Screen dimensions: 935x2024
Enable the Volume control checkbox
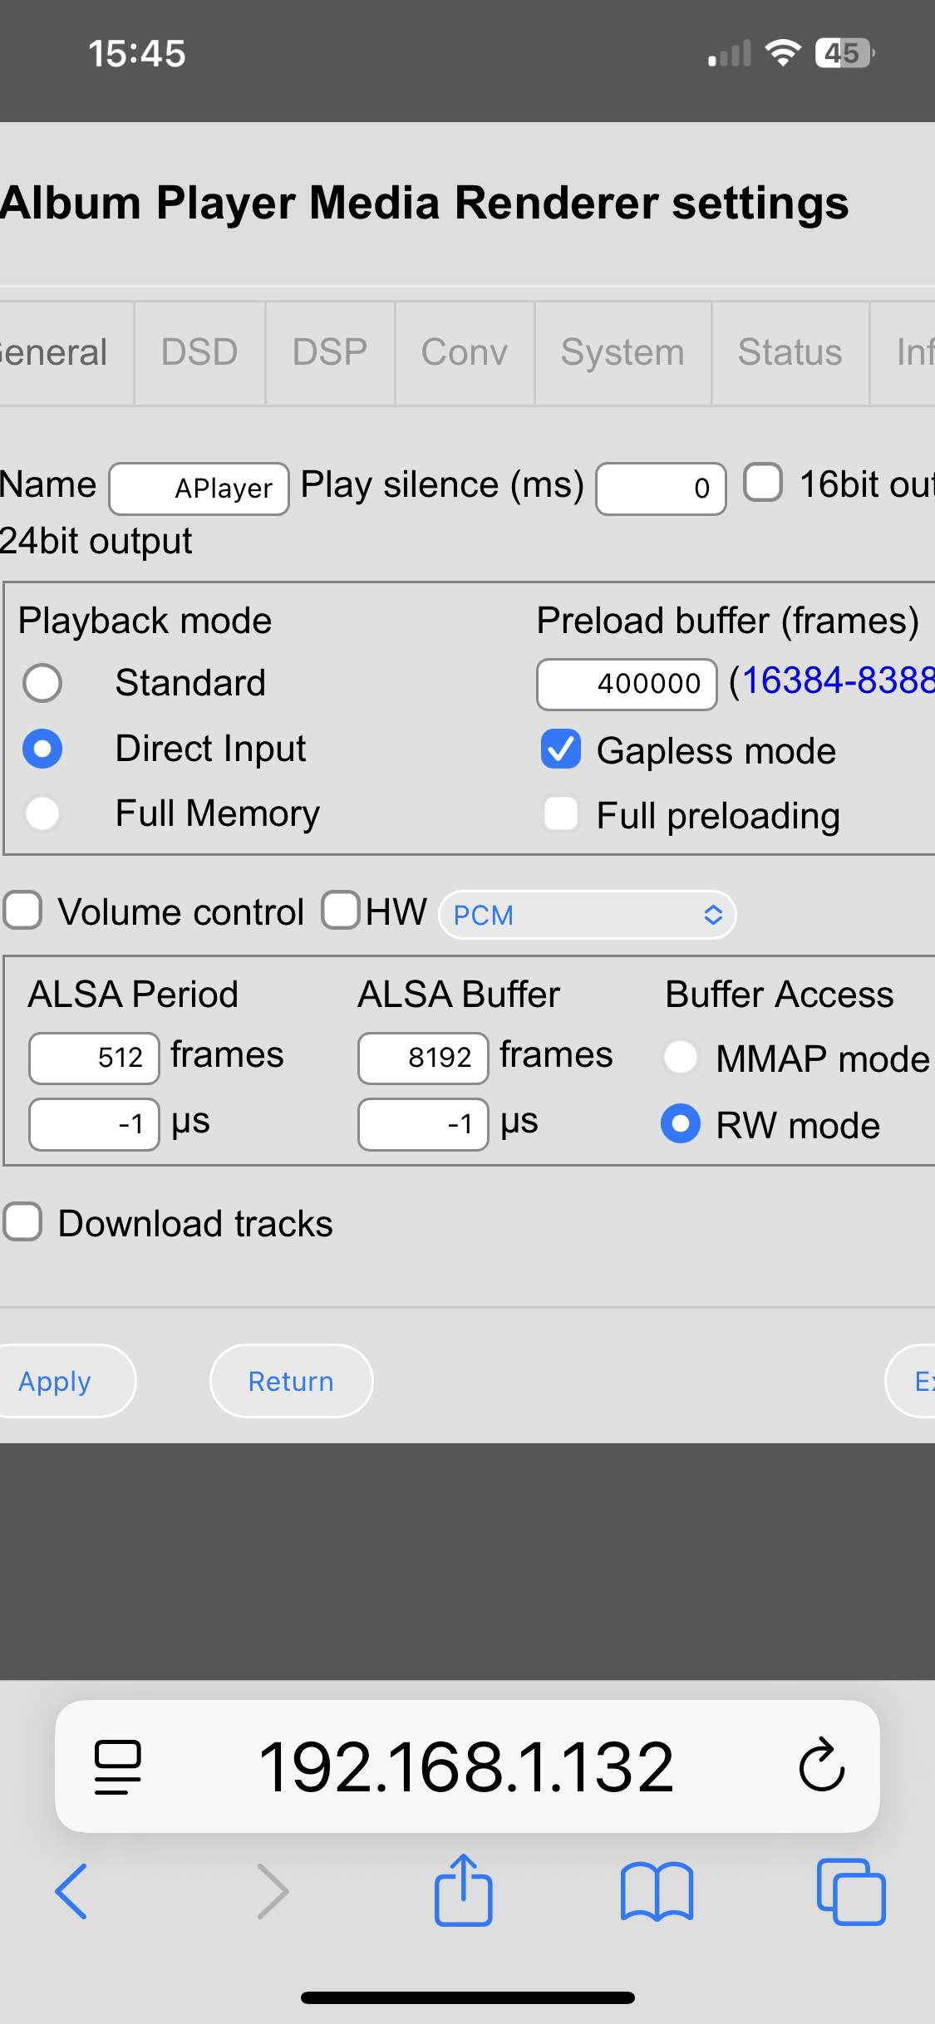click(22, 911)
